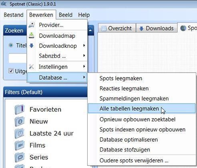Click the blue Downloadknop arrow icon
This screenshot has width=197, height=168.
pyautogui.click(x=32, y=46)
